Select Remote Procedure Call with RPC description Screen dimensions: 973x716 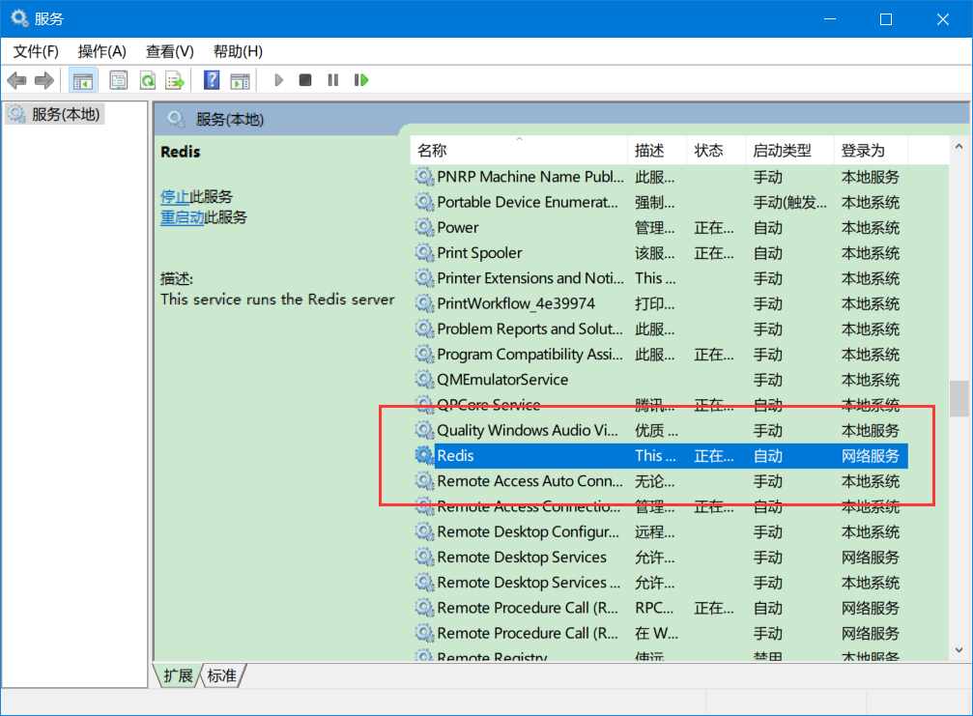661,608
